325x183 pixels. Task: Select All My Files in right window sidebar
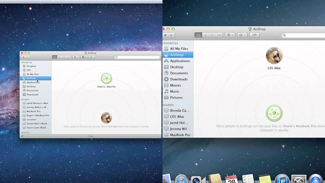tap(178, 49)
